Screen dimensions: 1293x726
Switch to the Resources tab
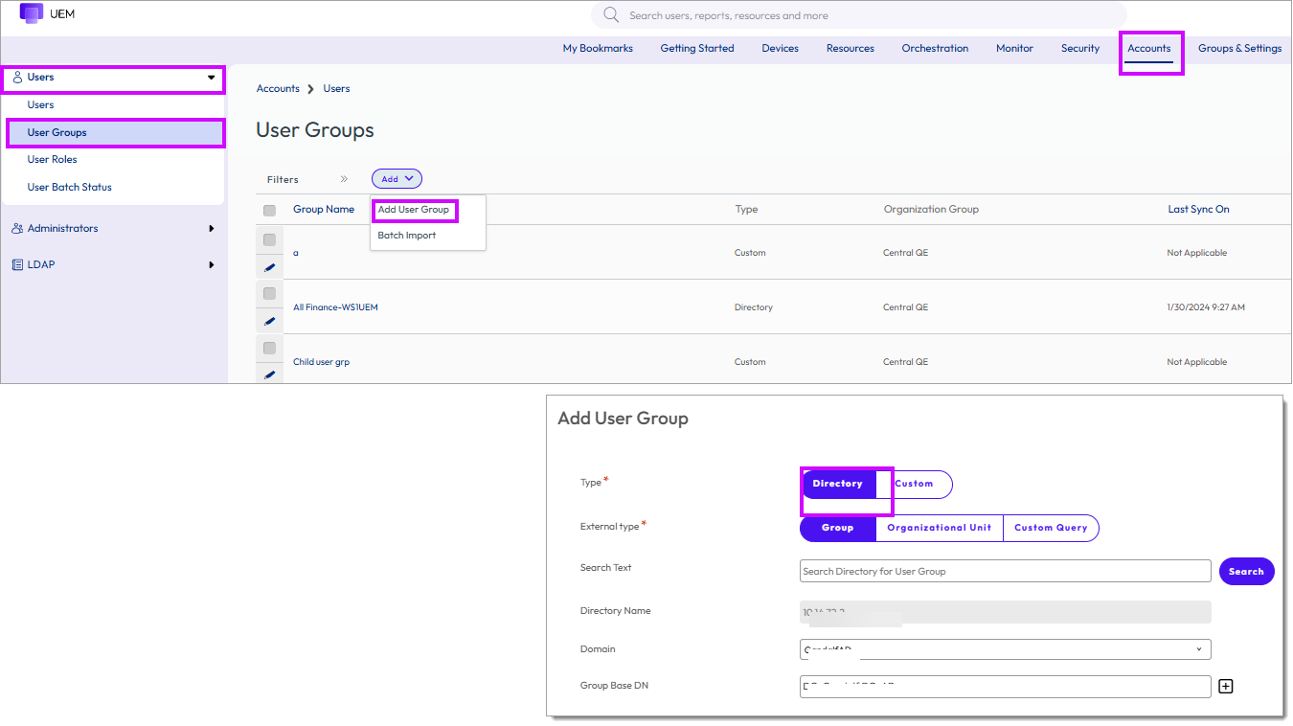point(851,49)
